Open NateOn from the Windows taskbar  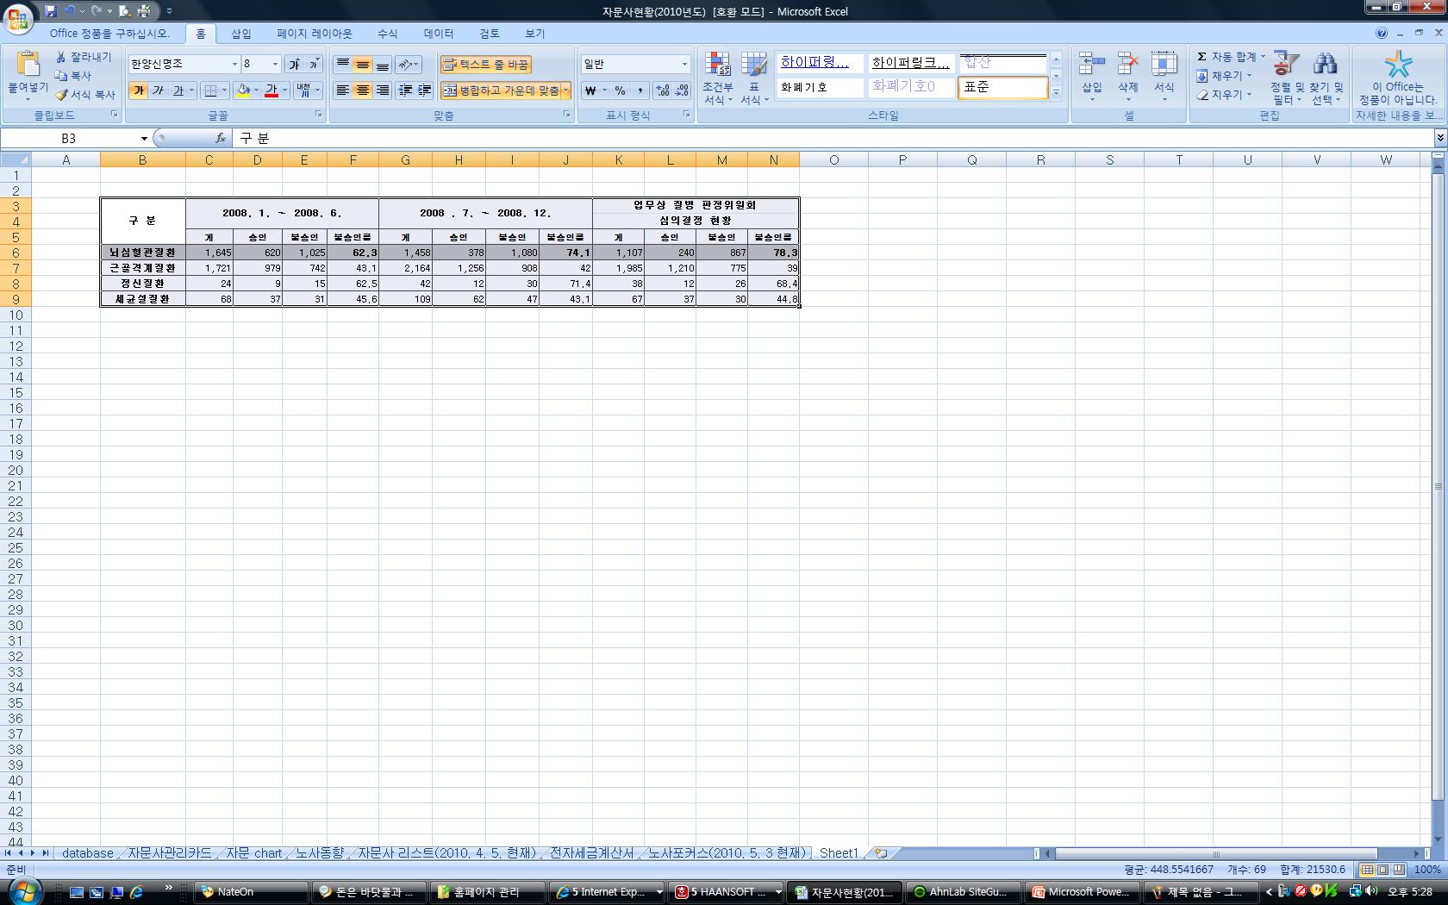tap(250, 892)
